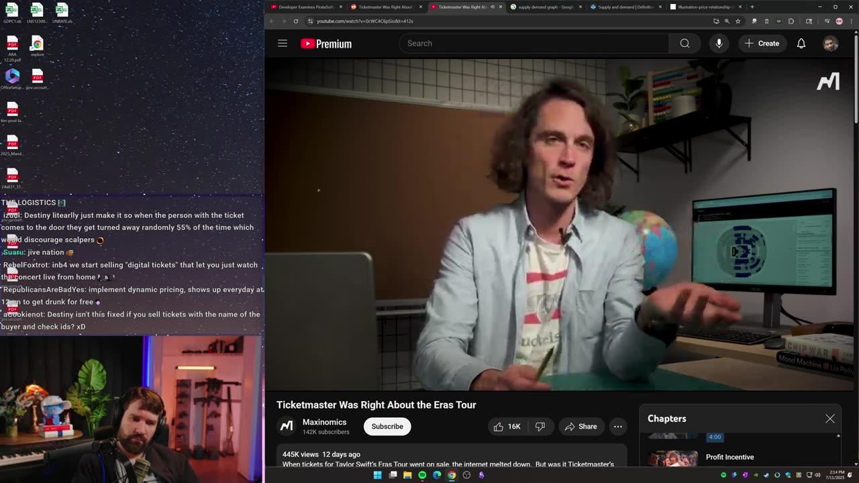The height and width of the screenshot is (483, 859).
Task: Open Microsoft Edge from taskbar
Action: 437,475
